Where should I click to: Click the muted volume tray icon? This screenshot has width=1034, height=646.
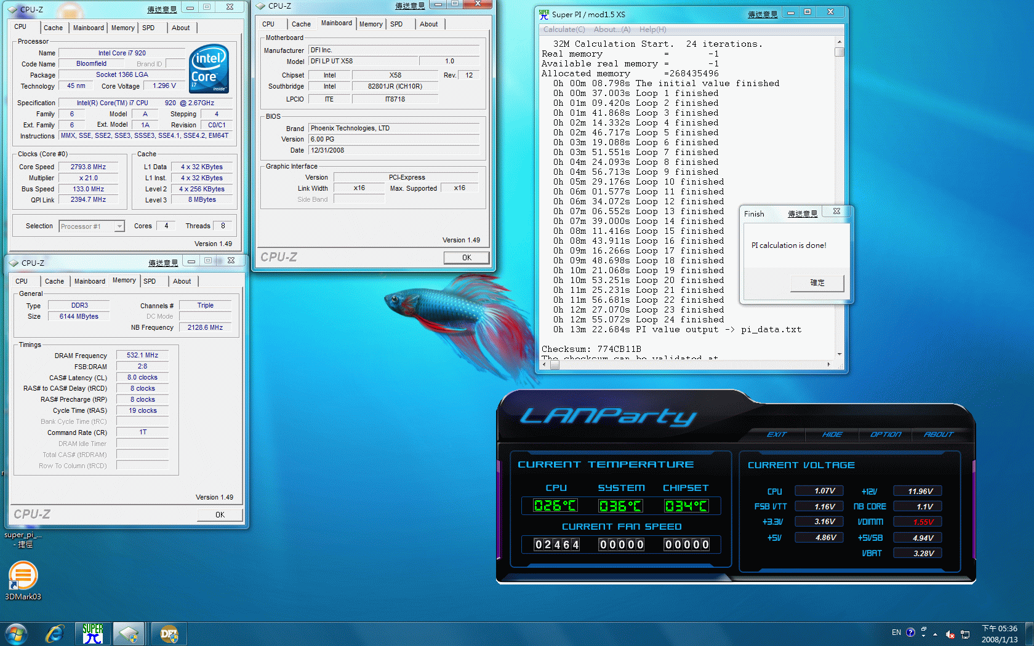tap(950, 634)
